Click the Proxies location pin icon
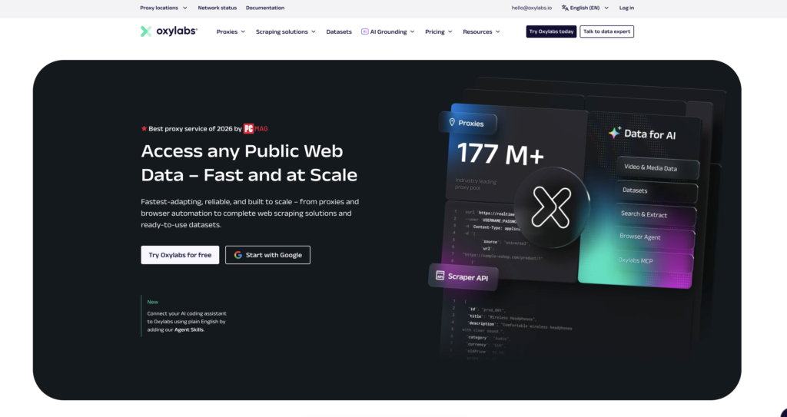This screenshot has height=417, width=787. click(x=452, y=122)
